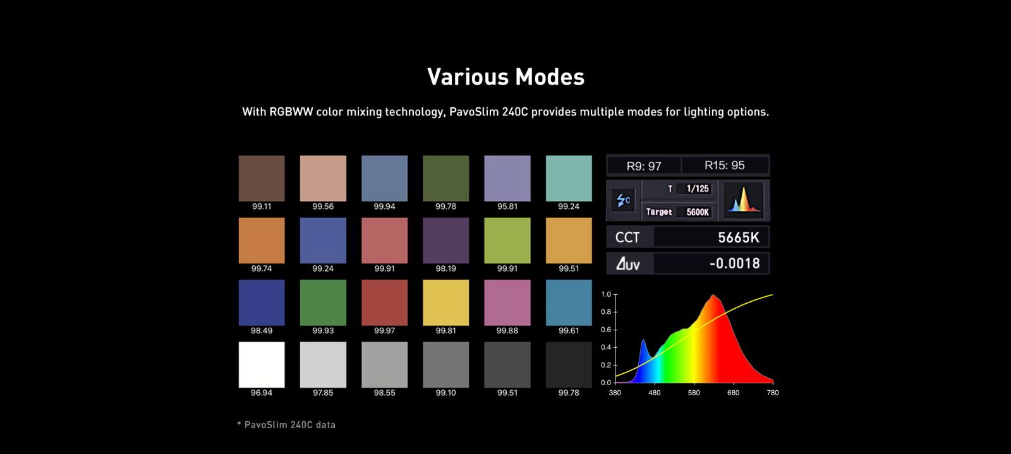Click the PavoSlim 240C data footnote
This screenshot has width=1011, height=454.
click(286, 425)
